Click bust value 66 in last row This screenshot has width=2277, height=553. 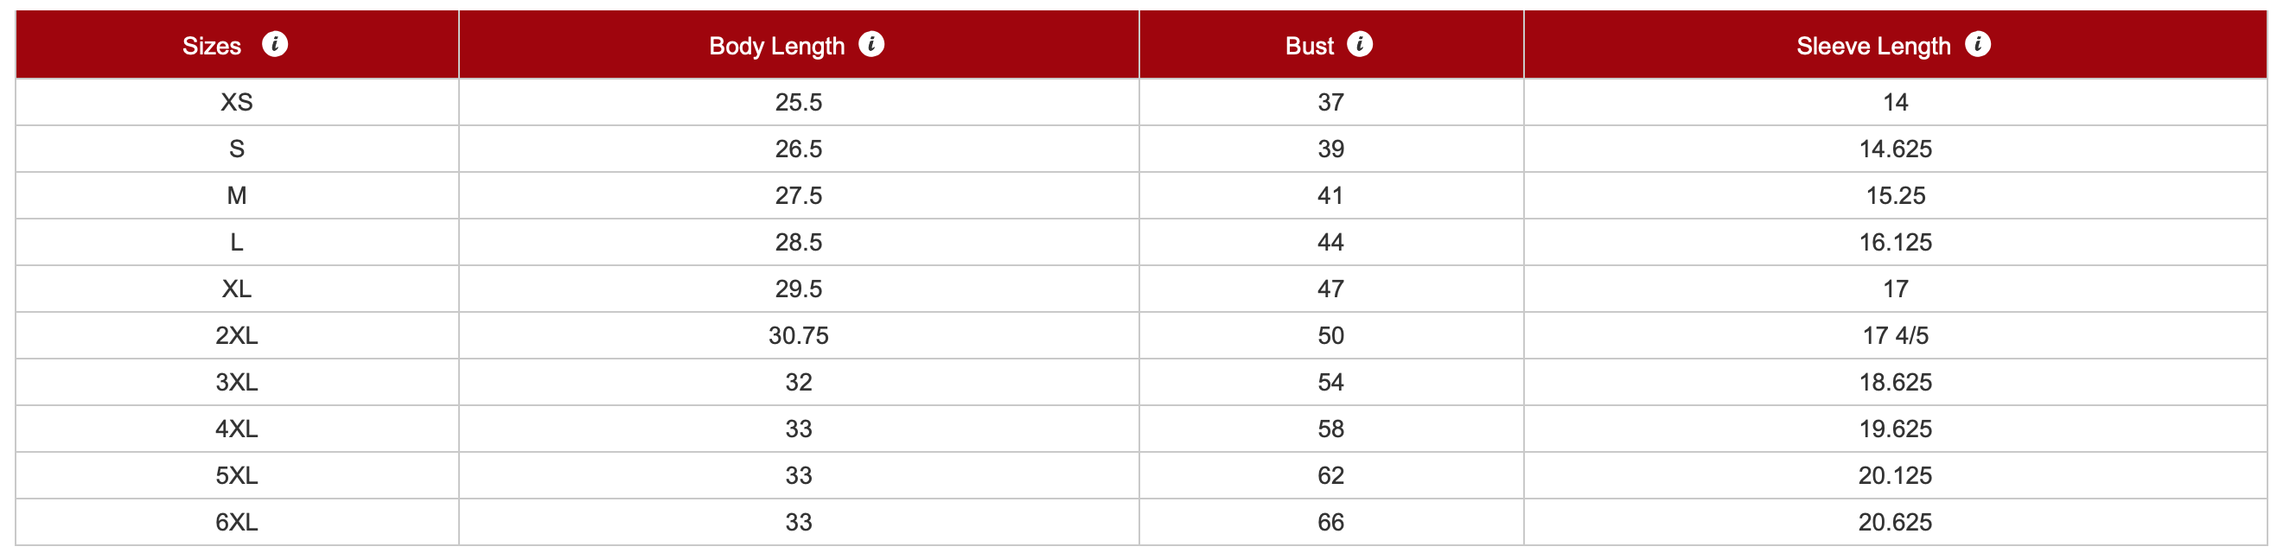[1330, 522]
